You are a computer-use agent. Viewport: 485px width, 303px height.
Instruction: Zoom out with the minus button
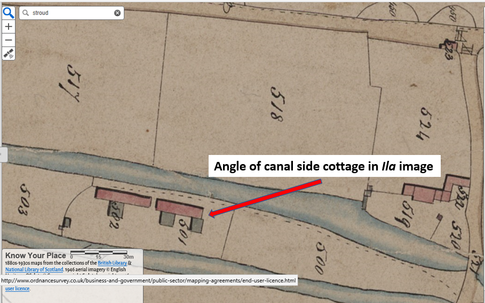coord(9,40)
